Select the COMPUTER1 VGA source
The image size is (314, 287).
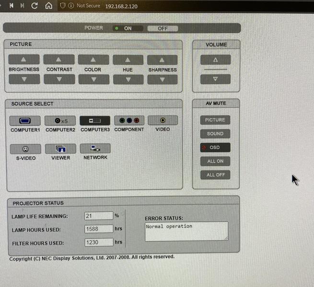(25, 121)
